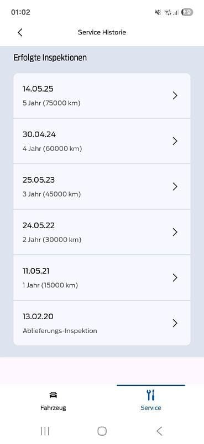Viewport: 204px width, 444px height.
Task: Open the Ablieferungs-Inspektion entry
Action: click(102, 323)
